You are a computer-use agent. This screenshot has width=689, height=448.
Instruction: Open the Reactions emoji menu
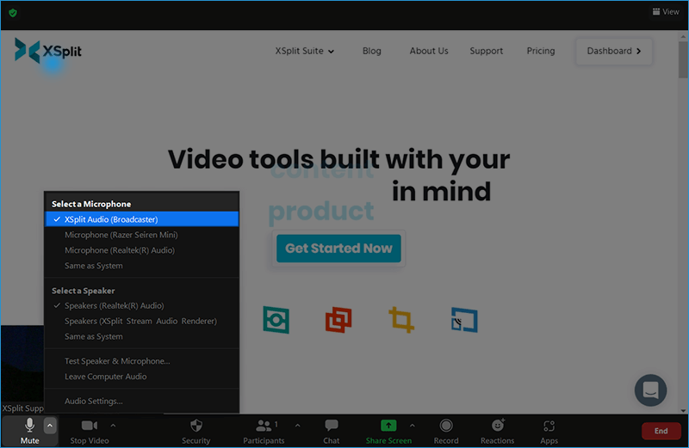point(498,432)
